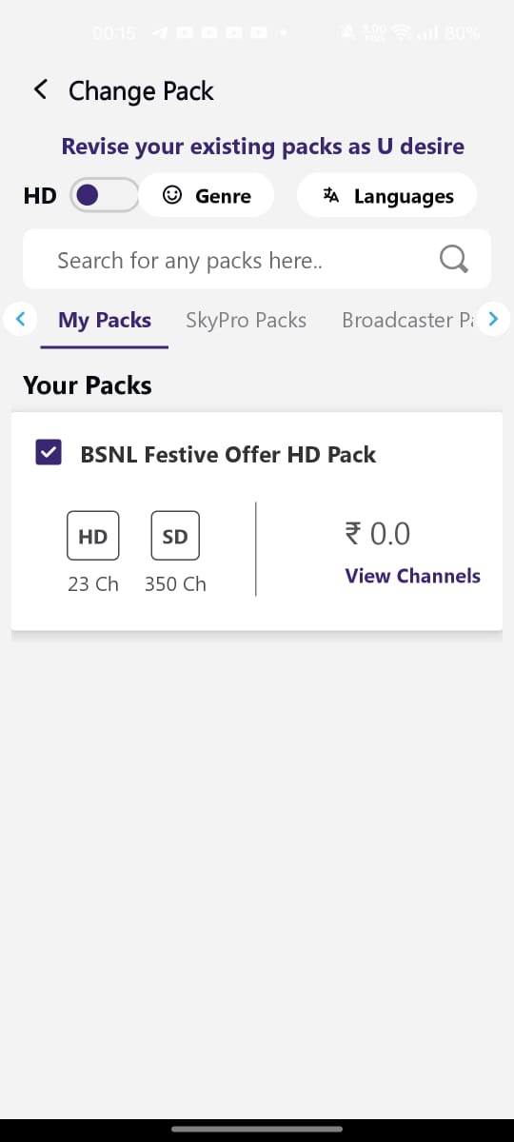Open the View Channels link
Image resolution: width=514 pixels, height=1142 pixels.
pyautogui.click(x=412, y=576)
